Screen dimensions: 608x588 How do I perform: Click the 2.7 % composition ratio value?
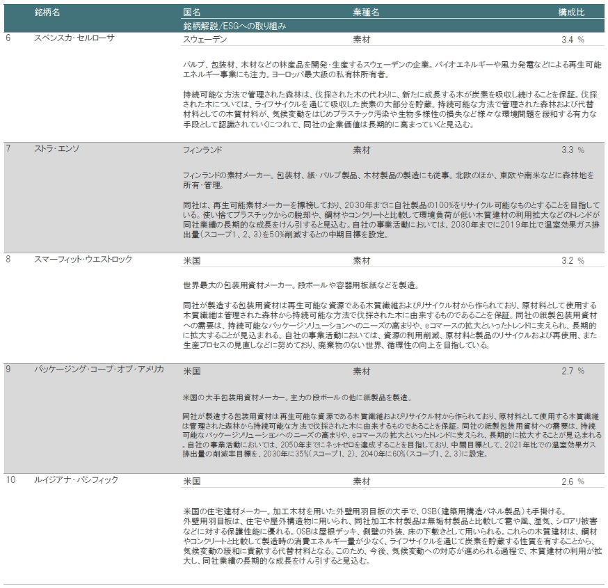pos(572,371)
